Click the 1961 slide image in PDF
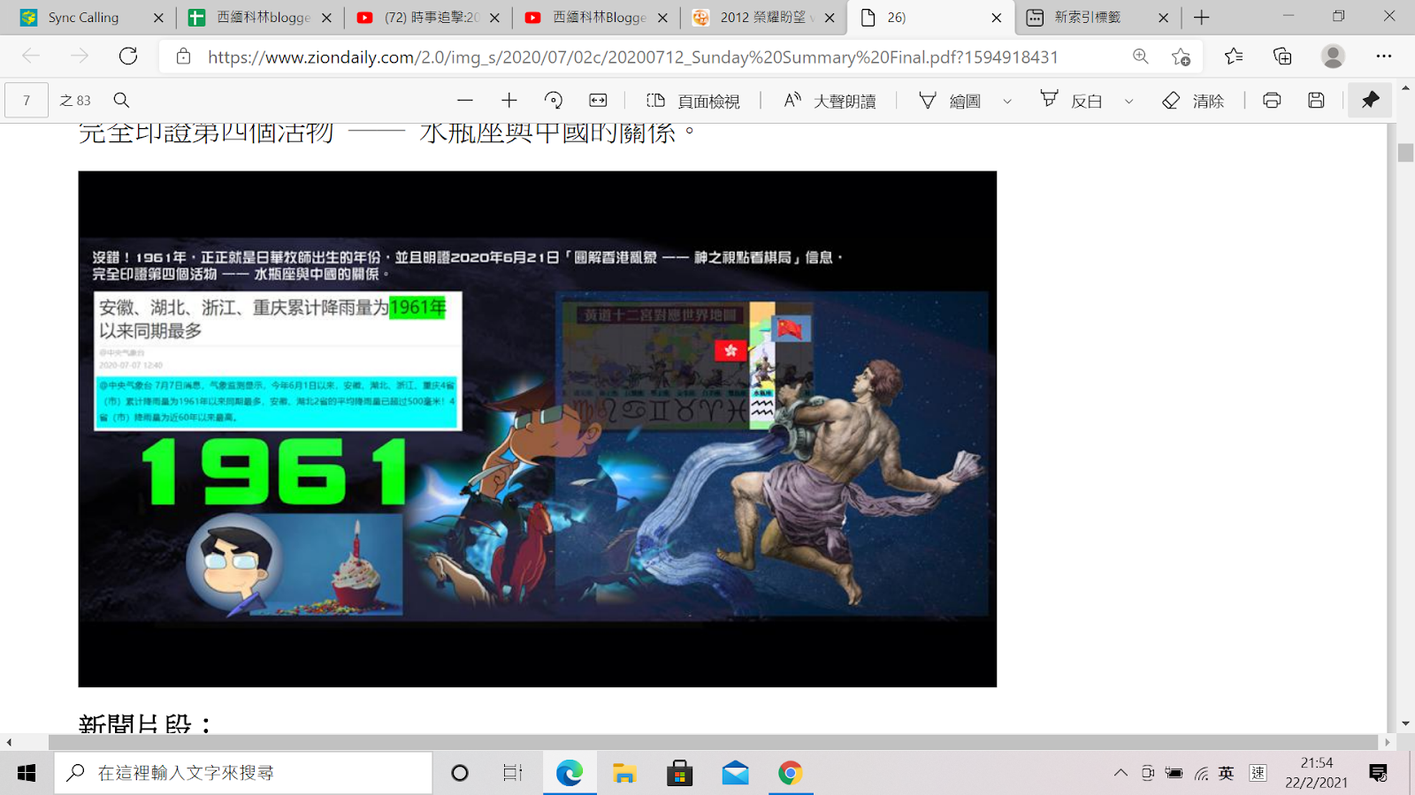Screen dimensions: 1415x795 [x=537, y=428]
